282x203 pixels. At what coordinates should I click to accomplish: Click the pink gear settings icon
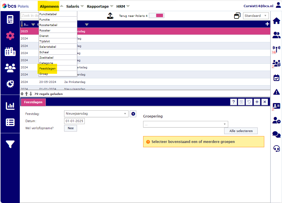[10, 36]
